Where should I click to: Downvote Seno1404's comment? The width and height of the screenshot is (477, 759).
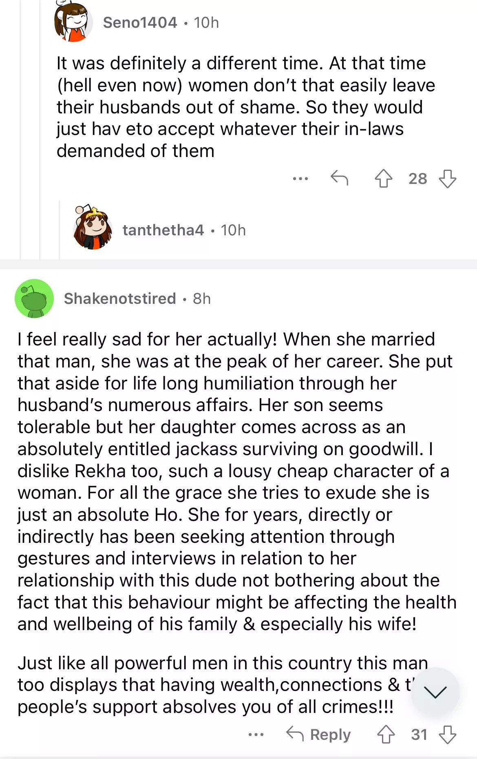coord(447,179)
